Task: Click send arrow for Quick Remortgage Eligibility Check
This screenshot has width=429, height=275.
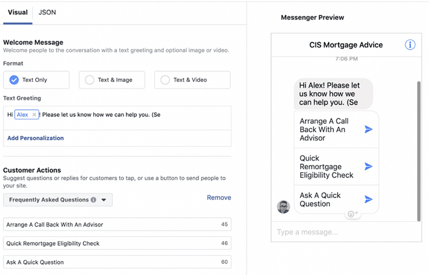Action: coord(368,166)
